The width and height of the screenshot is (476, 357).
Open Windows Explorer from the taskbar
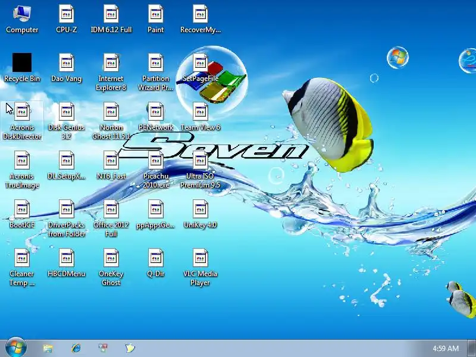point(48,348)
